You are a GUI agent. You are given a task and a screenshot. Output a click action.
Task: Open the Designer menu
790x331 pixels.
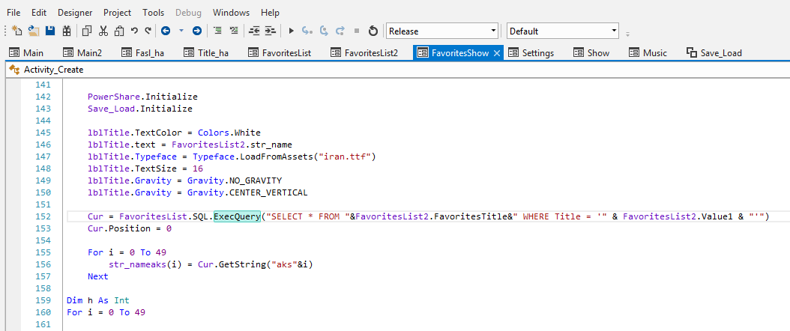click(x=75, y=13)
